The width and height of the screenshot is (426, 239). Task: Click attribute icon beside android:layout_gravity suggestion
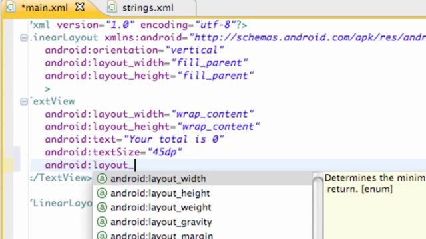click(102, 222)
